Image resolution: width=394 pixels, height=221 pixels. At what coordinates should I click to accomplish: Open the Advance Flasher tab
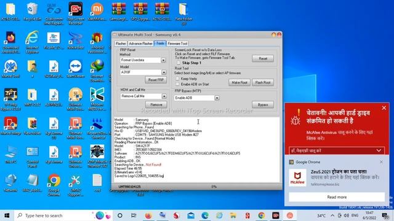141,44
